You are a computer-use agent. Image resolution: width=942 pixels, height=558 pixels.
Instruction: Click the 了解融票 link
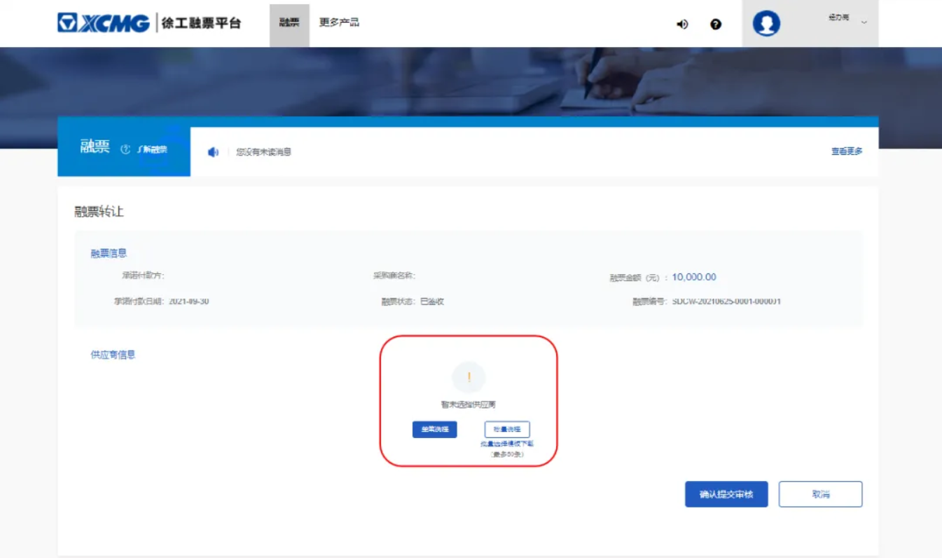(x=152, y=149)
